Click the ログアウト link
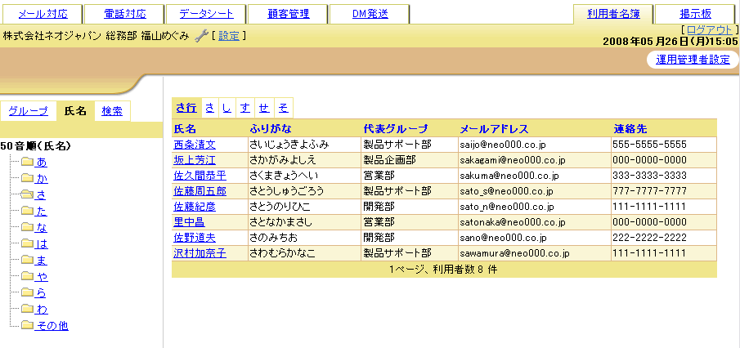The width and height of the screenshot is (740, 348). (711, 29)
